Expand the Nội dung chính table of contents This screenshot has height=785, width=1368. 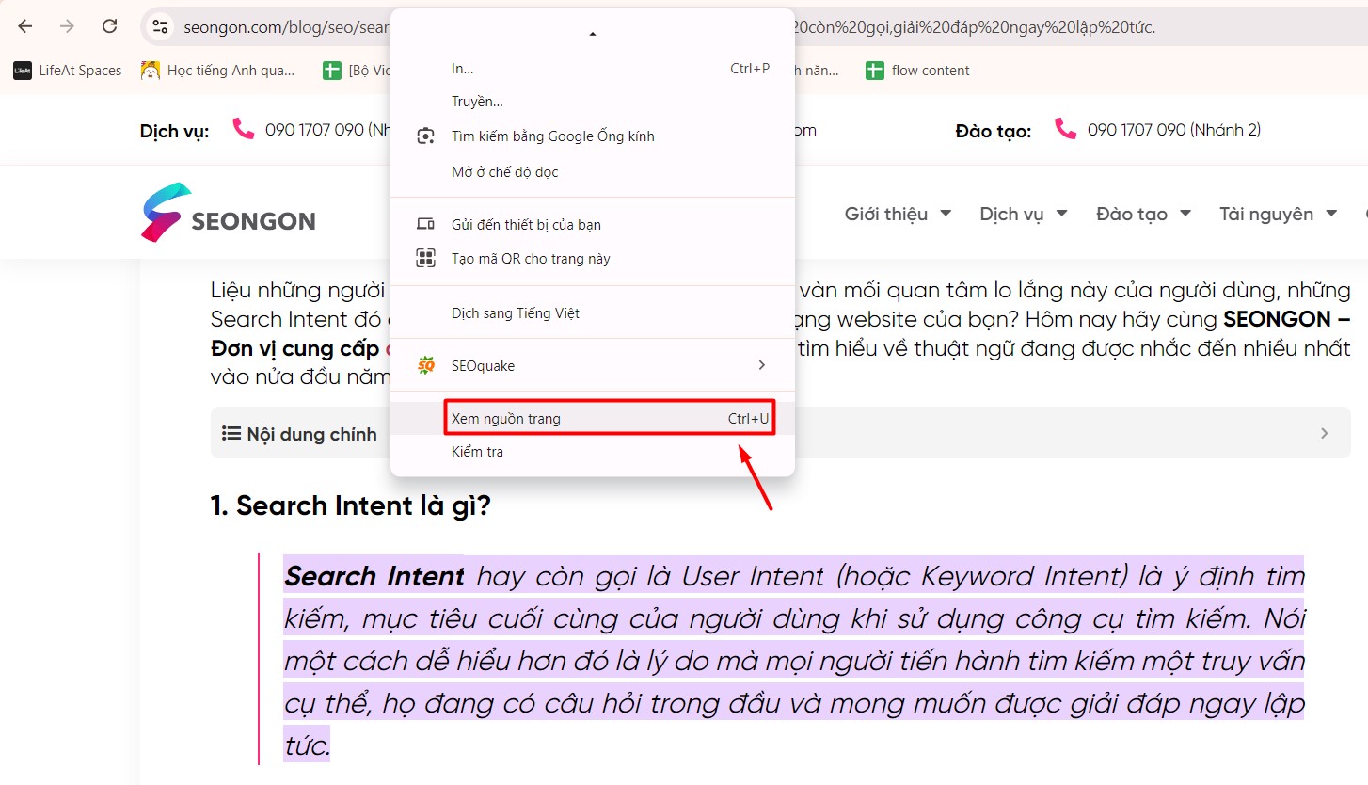click(x=780, y=433)
